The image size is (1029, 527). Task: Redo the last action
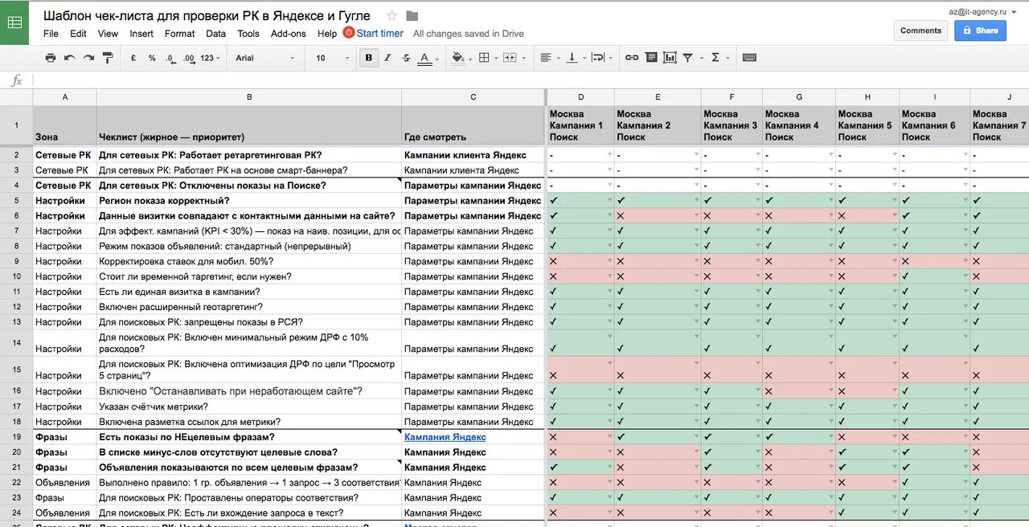pos(88,58)
